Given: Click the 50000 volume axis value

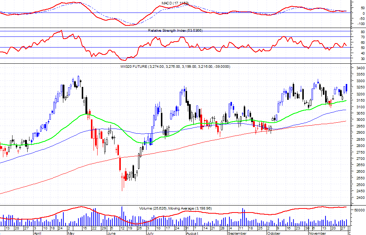Looking at the screenshot, I should coord(360,210).
